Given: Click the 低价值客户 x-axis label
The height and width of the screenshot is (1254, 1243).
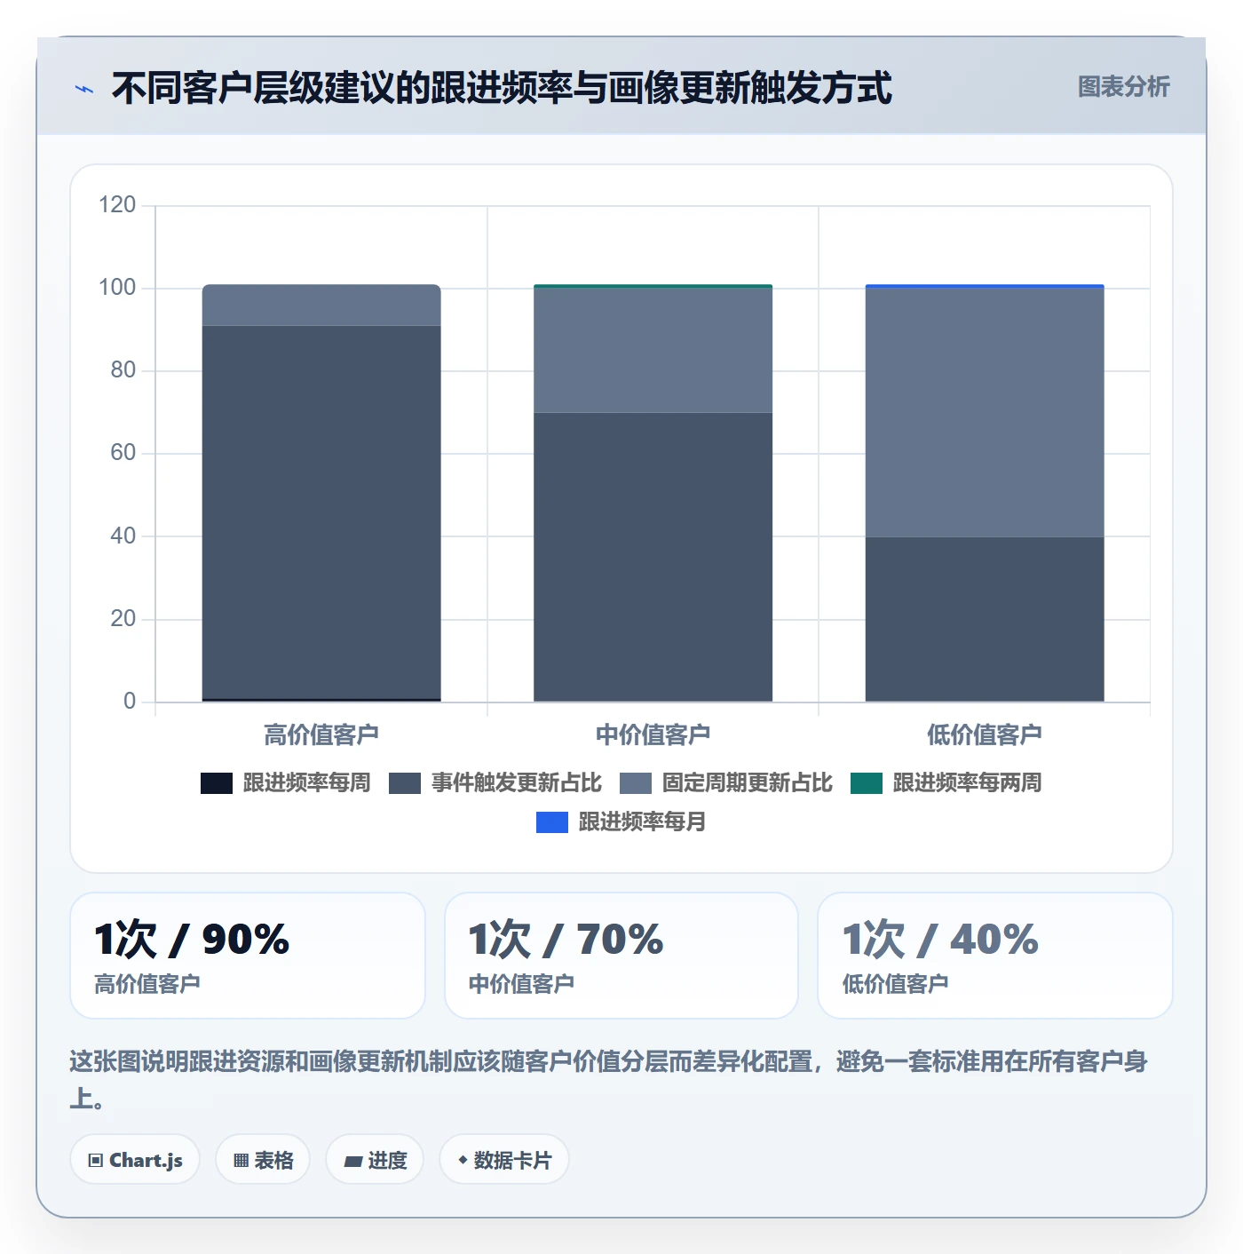Looking at the screenshot, I should coord(985,734).
